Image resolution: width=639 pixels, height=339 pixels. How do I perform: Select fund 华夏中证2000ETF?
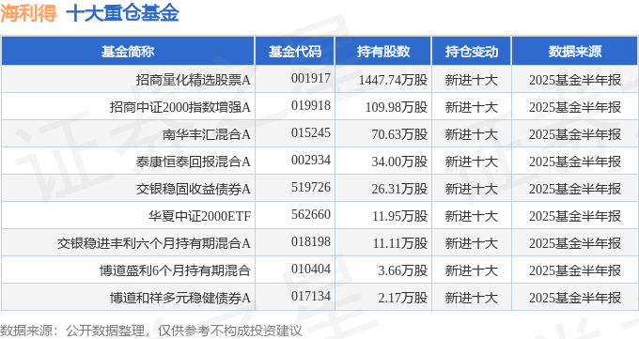tap(199, 216)
